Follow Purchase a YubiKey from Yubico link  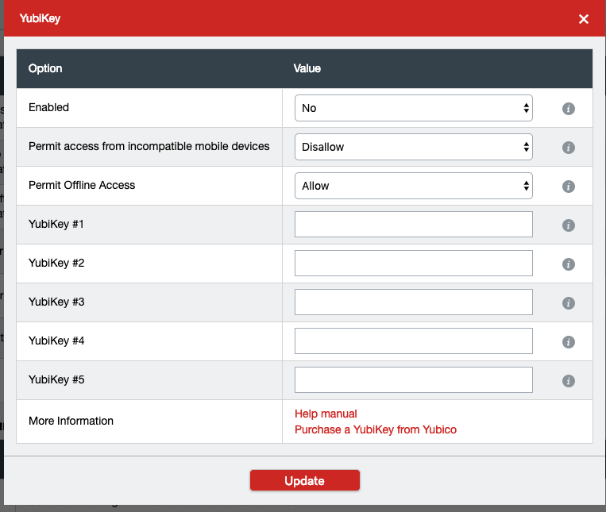(x=375, y=429)
